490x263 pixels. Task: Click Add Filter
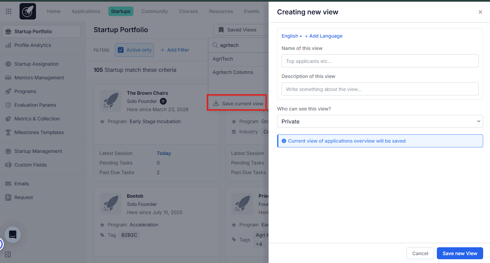pos(175,50)
